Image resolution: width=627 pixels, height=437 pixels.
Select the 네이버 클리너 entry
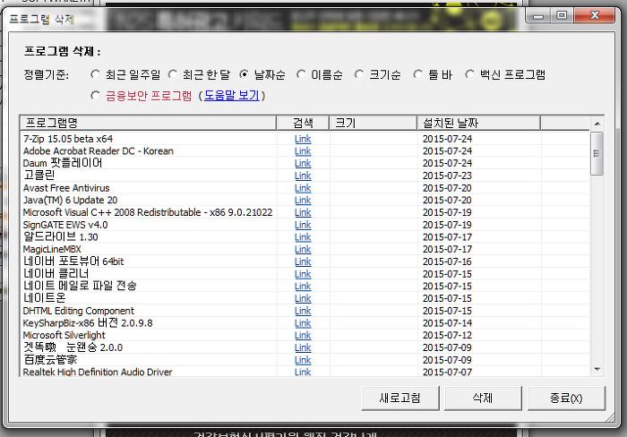305,274
